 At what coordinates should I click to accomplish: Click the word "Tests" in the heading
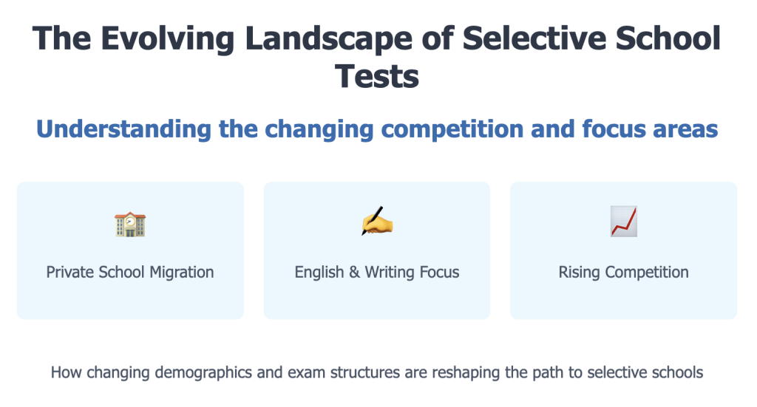point(378,75)
